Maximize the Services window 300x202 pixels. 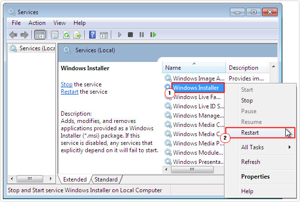click(253, 12)
